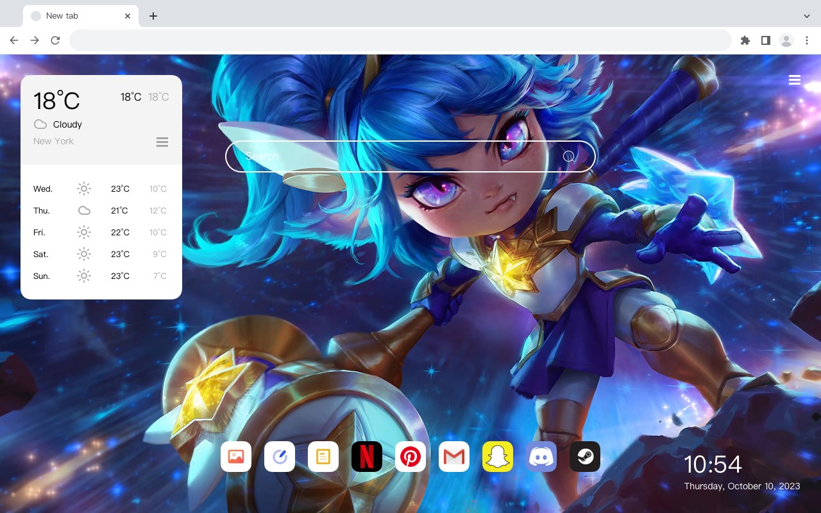Go forward to the next page
The image size is (821, 513).
(x=35, y=40)
